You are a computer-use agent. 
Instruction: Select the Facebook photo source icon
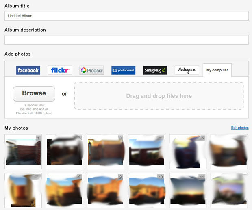pos(28,70)
